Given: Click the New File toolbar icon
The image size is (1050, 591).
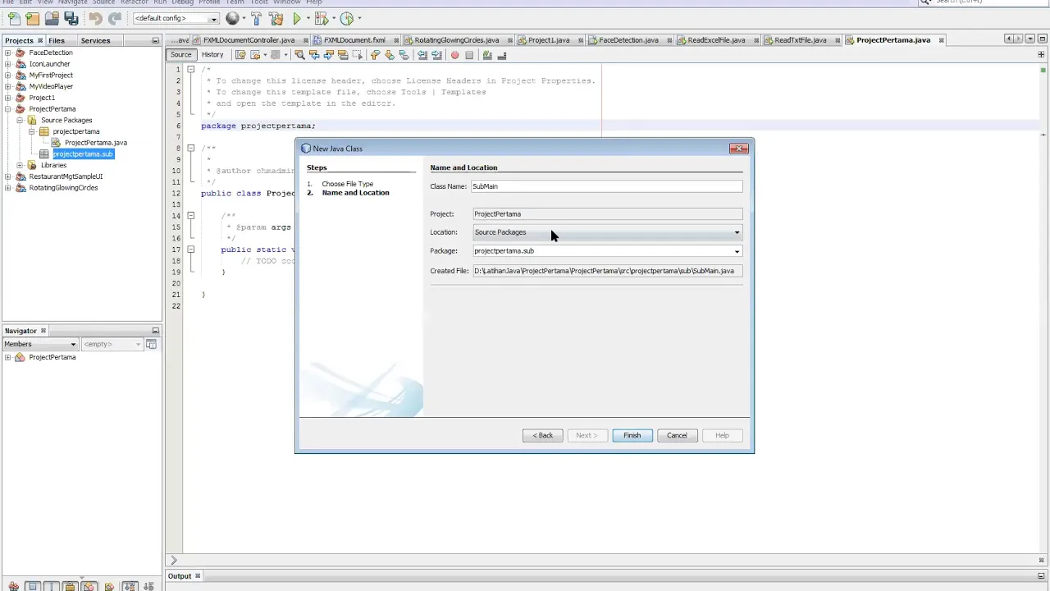Looking at the screenshot, I should (x=14, y=18).
